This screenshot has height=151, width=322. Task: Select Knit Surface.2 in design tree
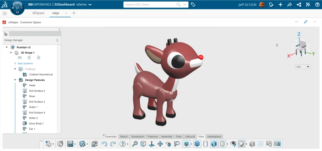coord(37,91)
